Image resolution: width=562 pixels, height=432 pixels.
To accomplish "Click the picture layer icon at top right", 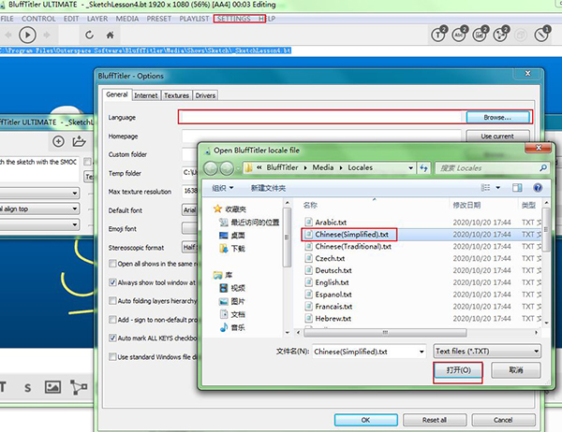I will (480, 35).
